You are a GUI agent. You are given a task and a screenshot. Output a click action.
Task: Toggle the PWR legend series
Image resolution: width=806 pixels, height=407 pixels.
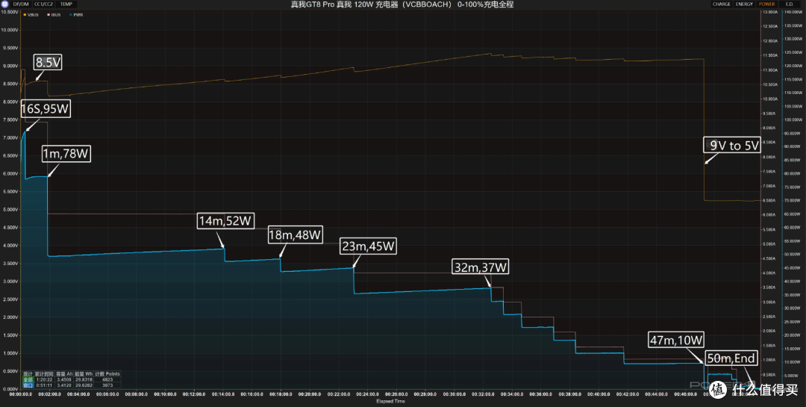pyautogui.click(x=75, y=15)
